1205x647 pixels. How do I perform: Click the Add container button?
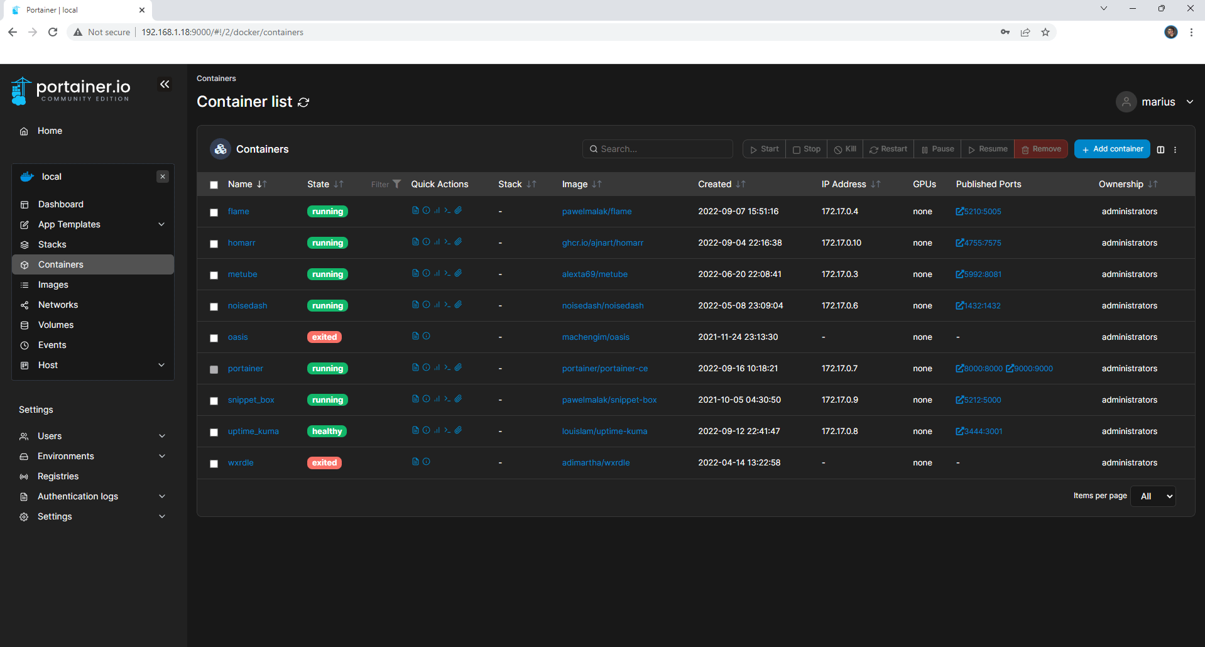pos(1112,149)
